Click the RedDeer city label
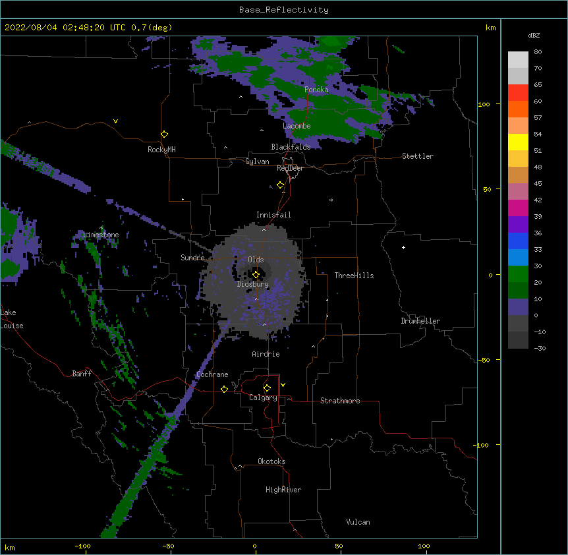Screen dimensions: 568x555 point(290,168)
